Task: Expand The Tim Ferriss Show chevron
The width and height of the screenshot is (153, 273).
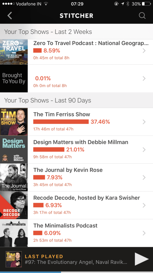Action: coord(144,122)
